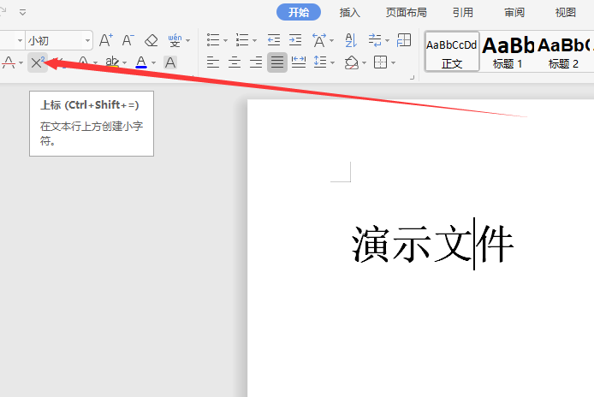Screen dimensions: 594x397
Task: Open the paragraph settings dialog launcher
Action: [x=412, y=77]
